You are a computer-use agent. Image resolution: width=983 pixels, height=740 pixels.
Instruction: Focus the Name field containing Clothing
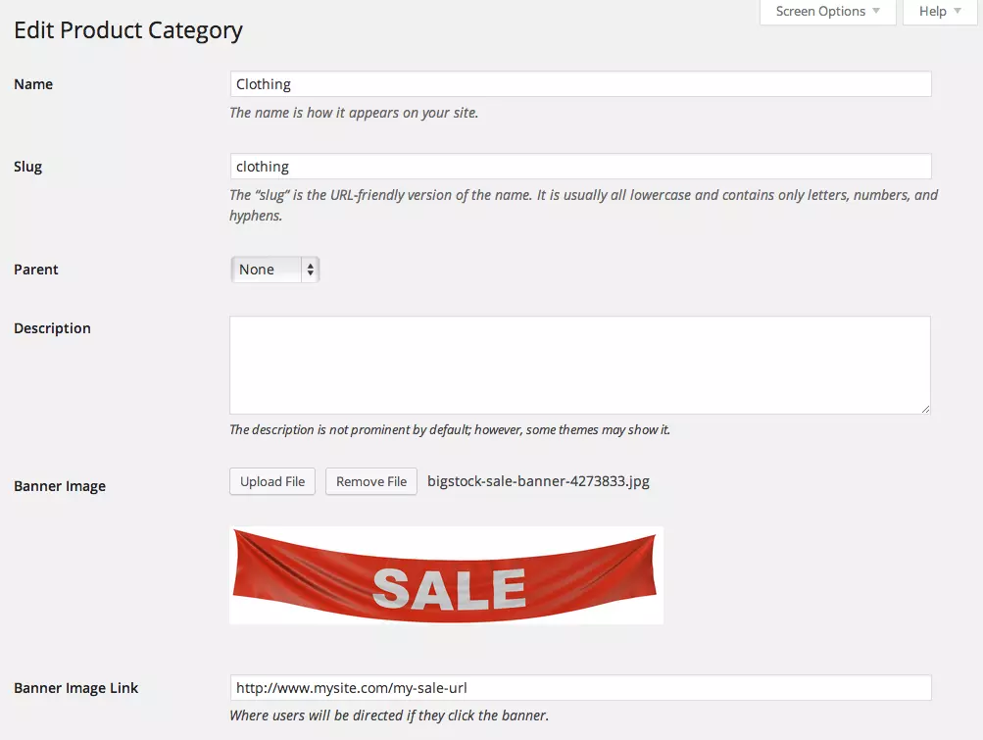[579, 84]
